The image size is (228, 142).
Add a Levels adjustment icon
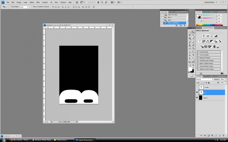pyautogui.click(x=208, y=36)
